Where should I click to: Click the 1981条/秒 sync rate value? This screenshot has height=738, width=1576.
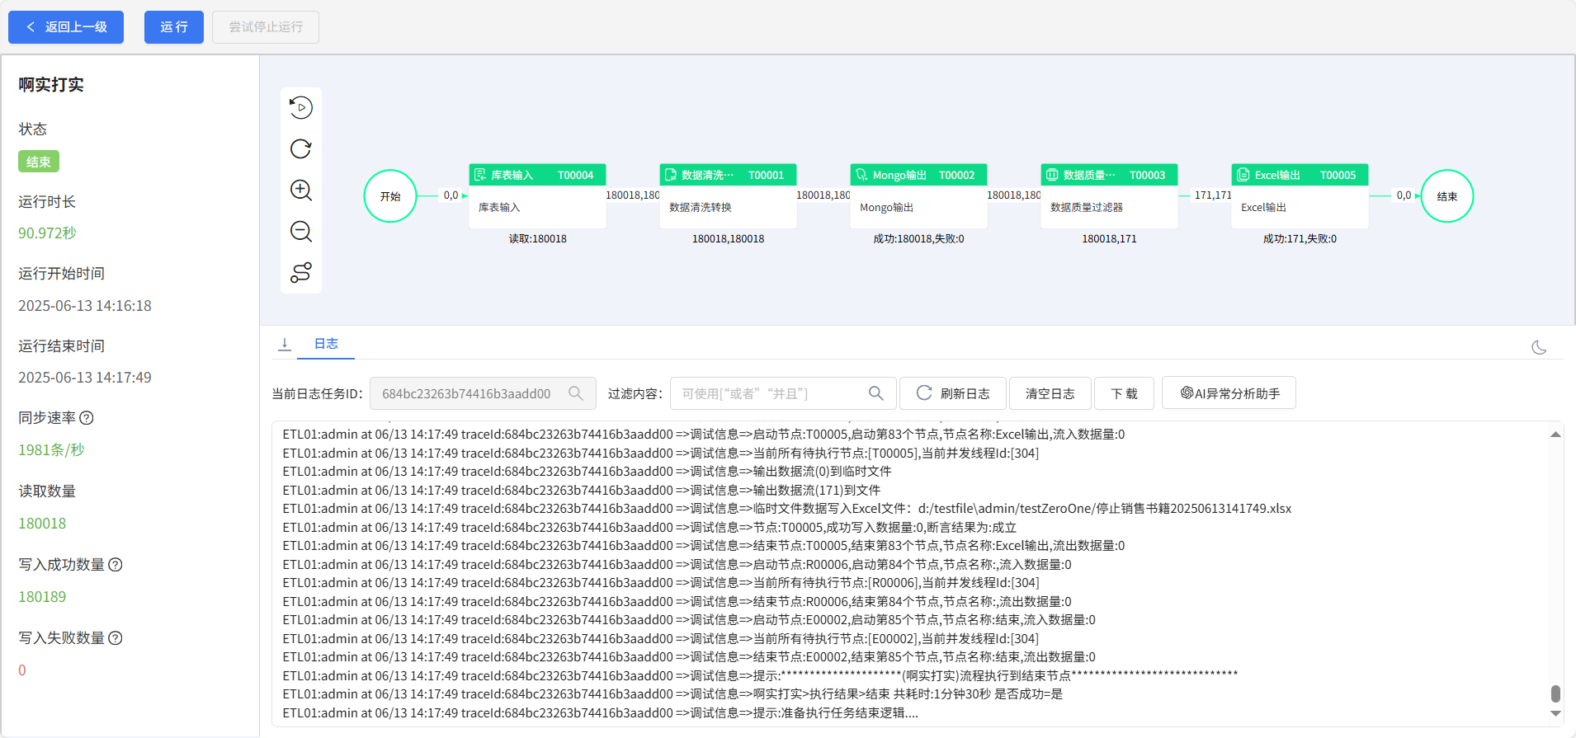[x=51, y=450]
